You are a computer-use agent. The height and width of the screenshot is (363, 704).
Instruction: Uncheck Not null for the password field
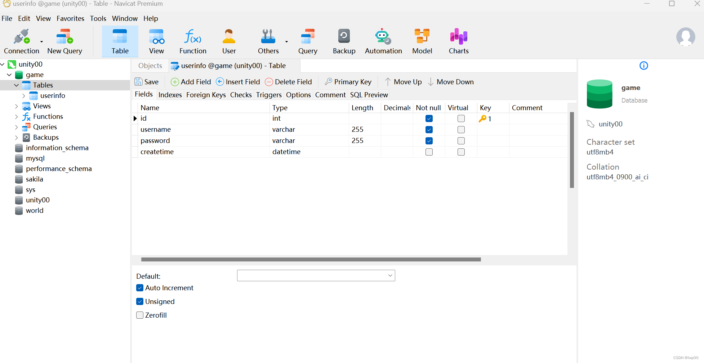pyautogui.click(x=429, y=140)
